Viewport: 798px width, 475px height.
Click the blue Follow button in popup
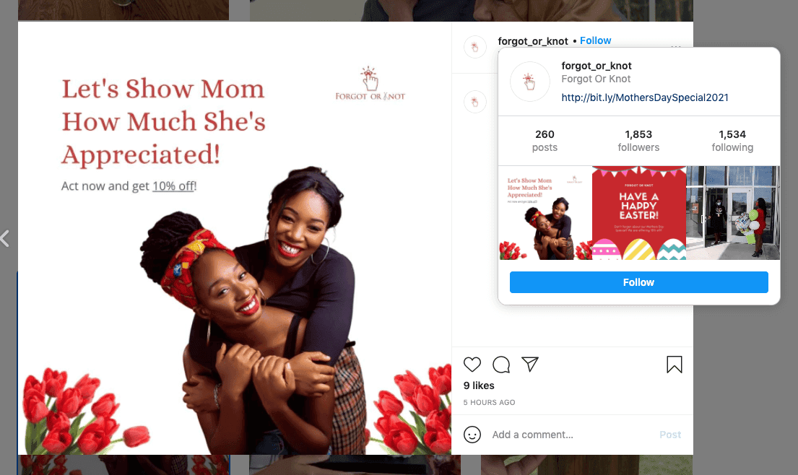638,282
